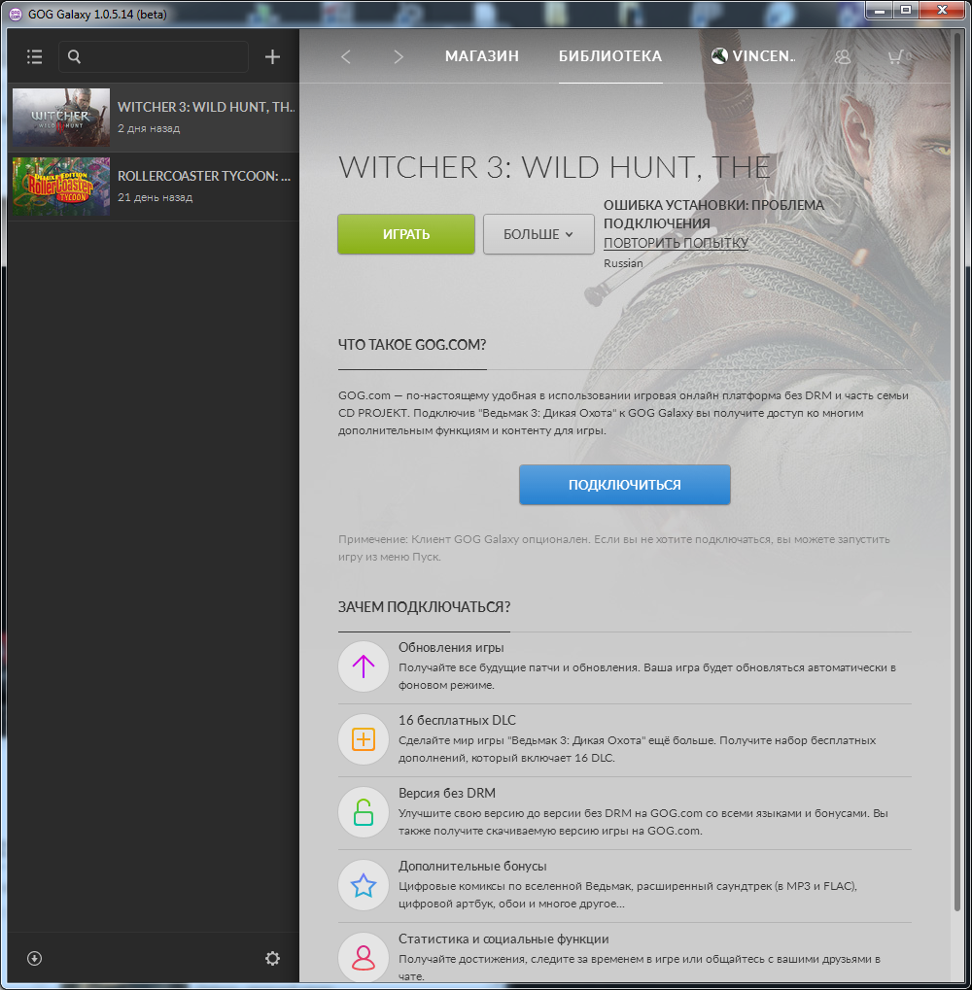Click the blue ПОДКЛЮЧИТЬСЯ button
Image resolution: width=972 pixels, height=990 pixels.
(x=625, y=485)
